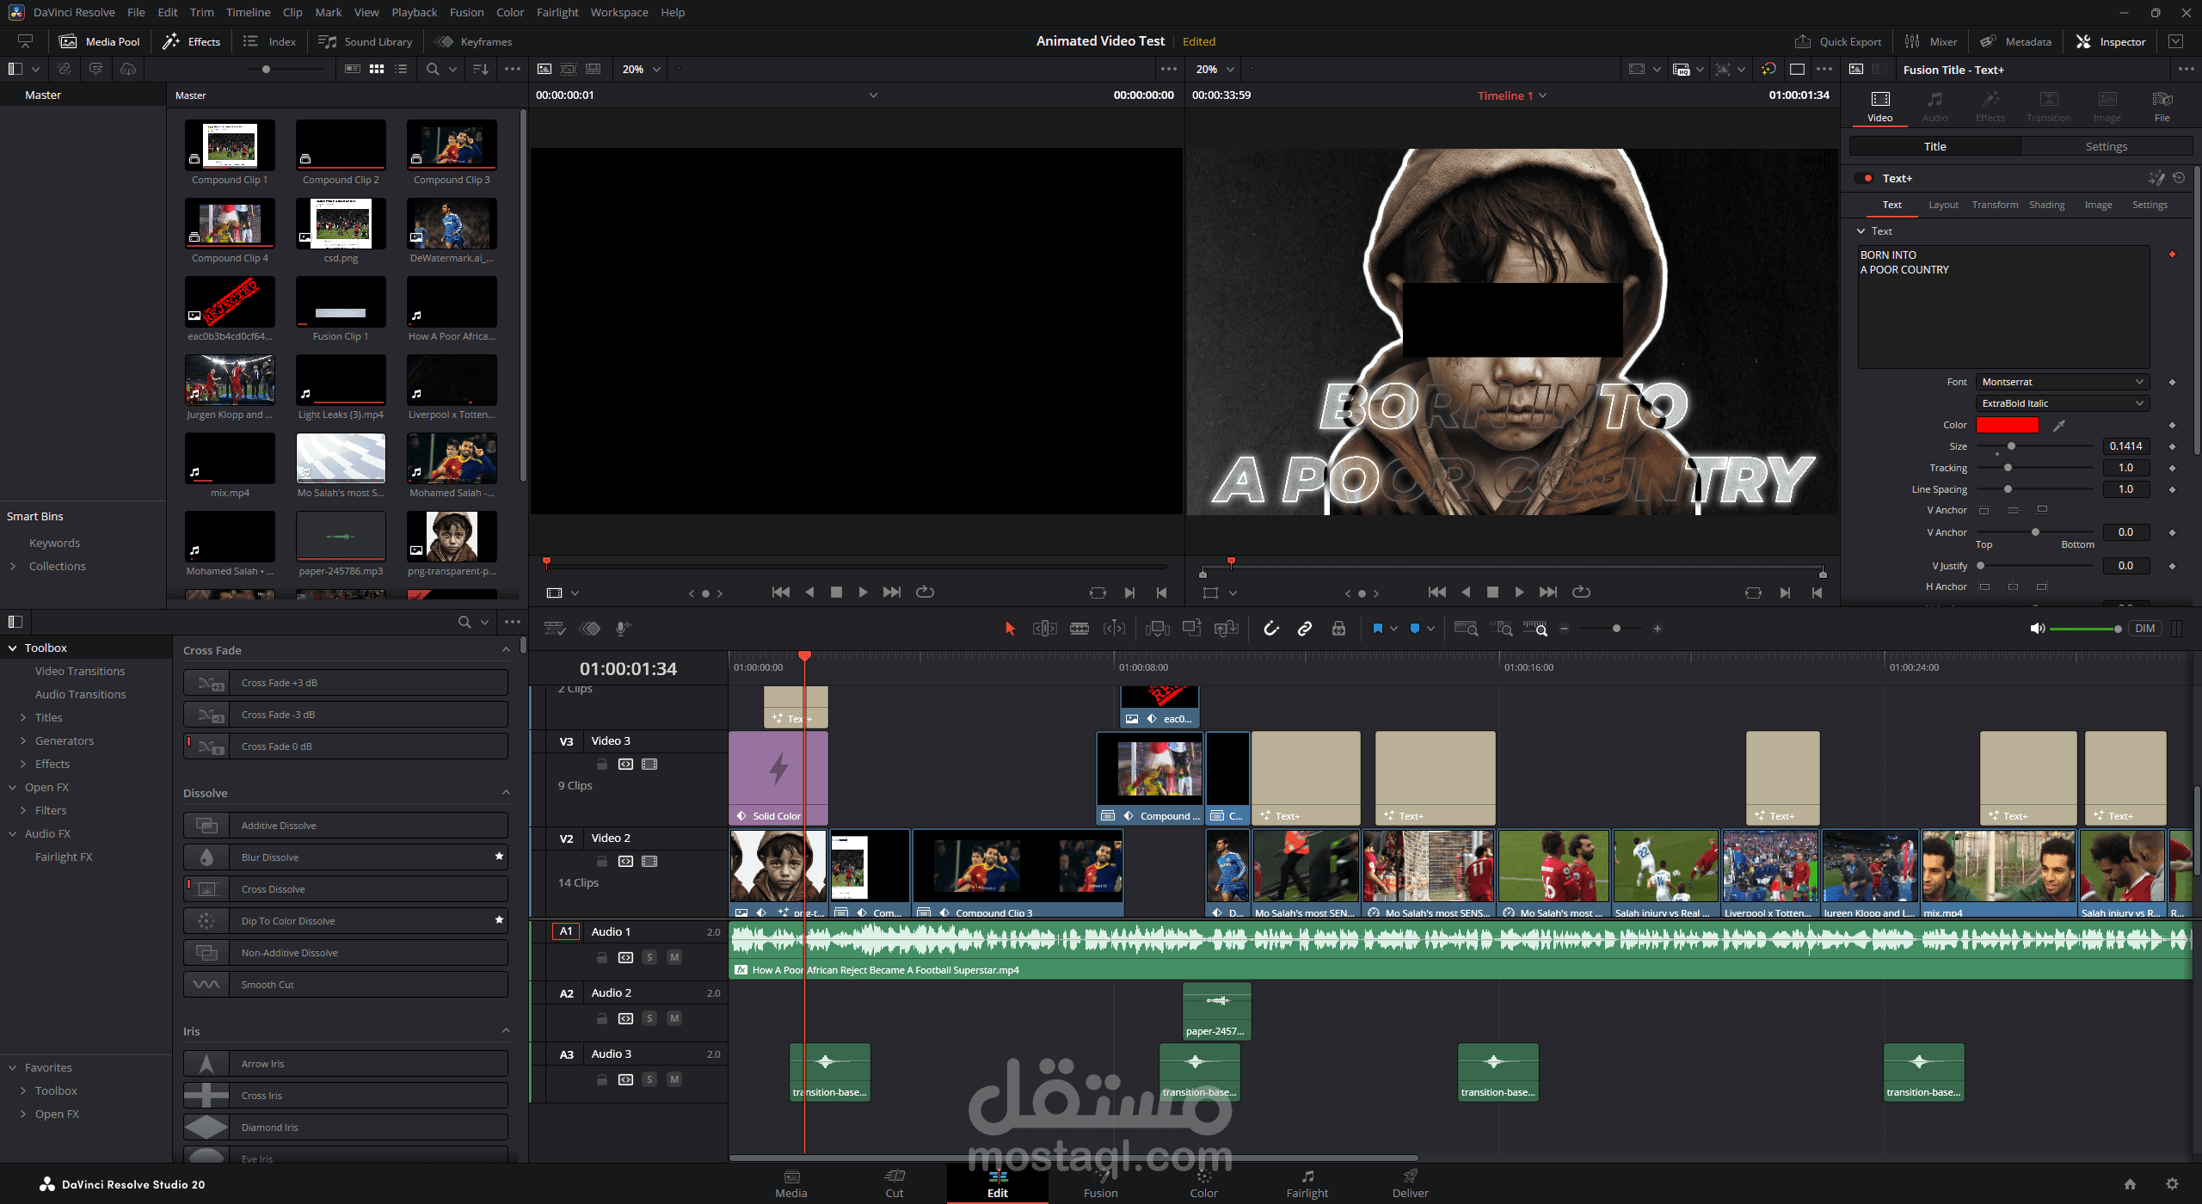Screen dimensions: 2202x1204
Task: Open Project Settings gear icon
Action: (2172, 1184)
